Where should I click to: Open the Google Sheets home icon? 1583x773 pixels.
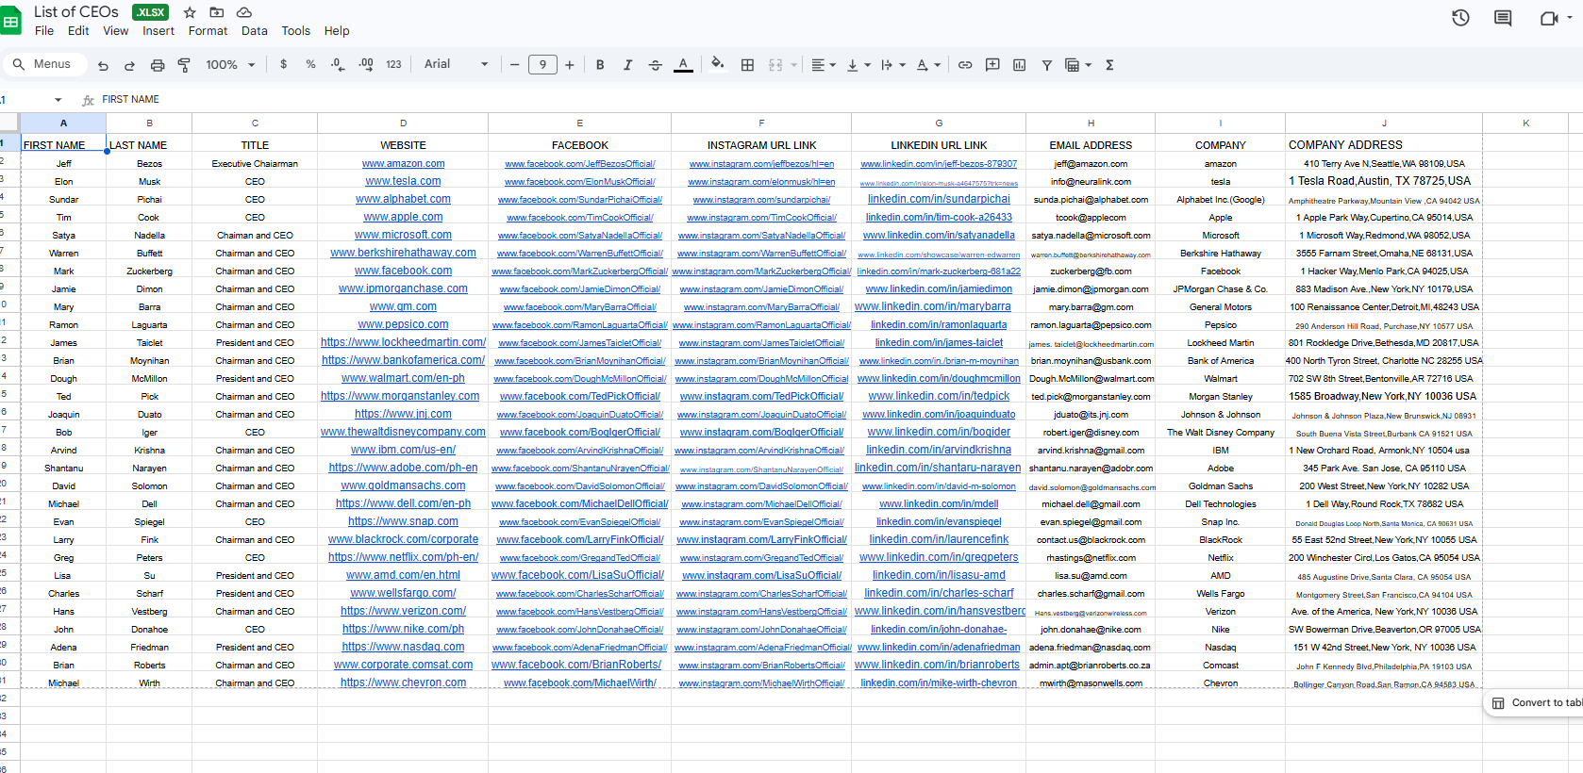[x=10, y=21]
